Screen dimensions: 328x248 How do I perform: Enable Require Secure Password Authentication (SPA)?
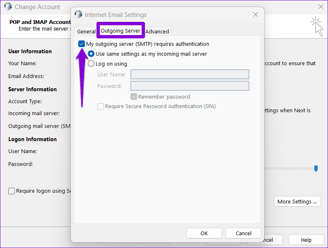[x=101, y=106]
